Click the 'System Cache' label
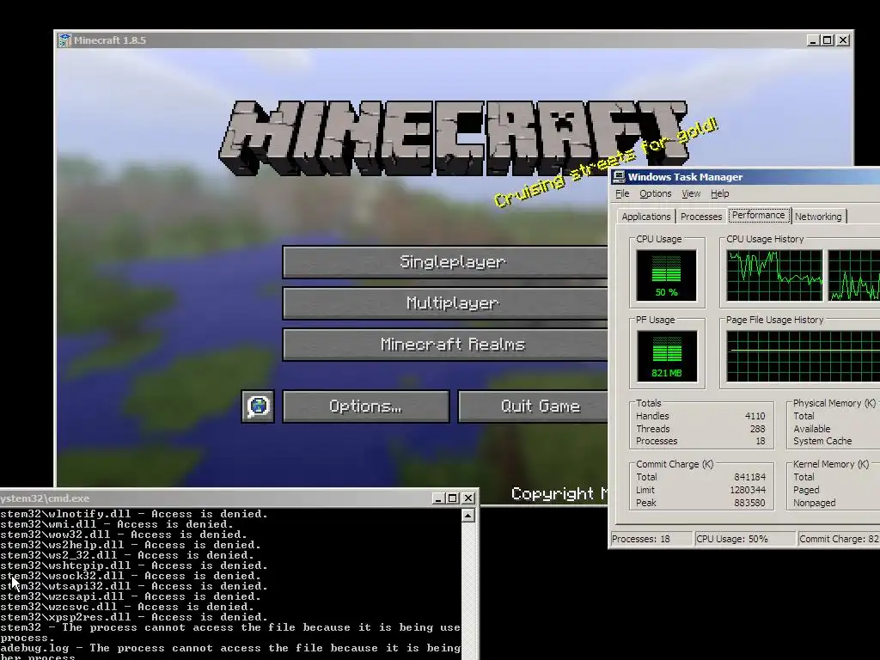Screen dimensions: 880x660 pyautogui.click(x=822, y=441)
